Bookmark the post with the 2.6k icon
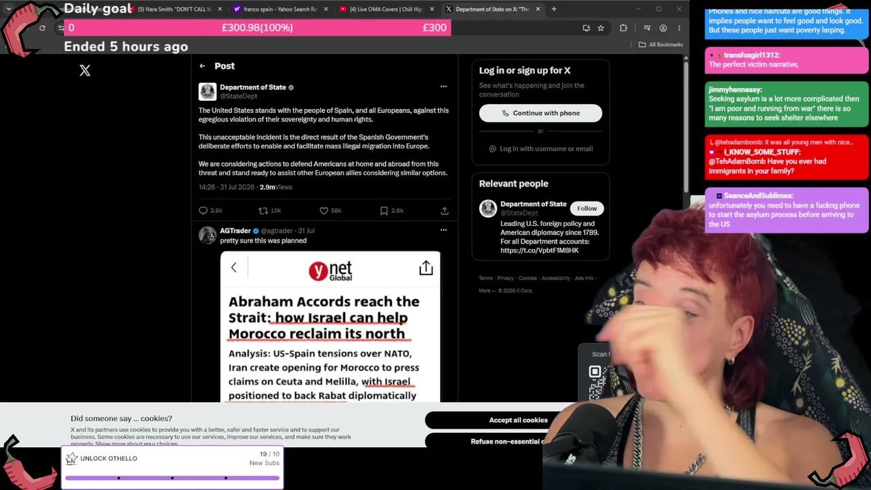This screenshot has height=490, width=871. coord(384,211)
